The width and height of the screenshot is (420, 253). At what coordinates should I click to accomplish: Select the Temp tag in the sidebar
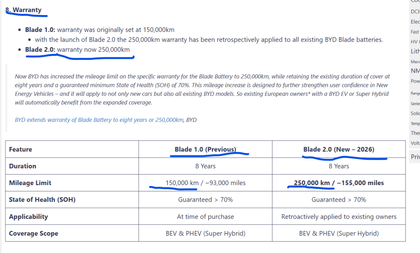pos(415,124)
